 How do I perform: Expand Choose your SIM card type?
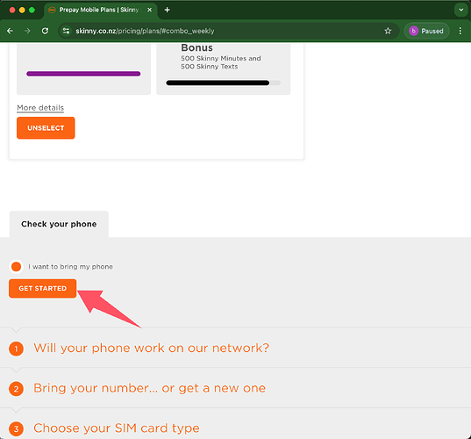(x=117, y=428)
